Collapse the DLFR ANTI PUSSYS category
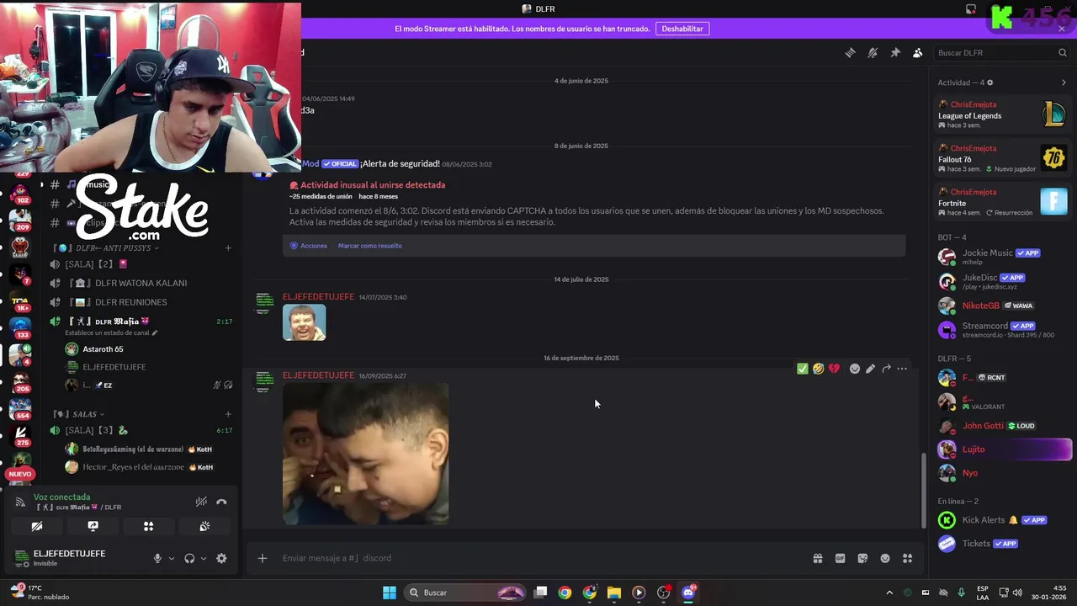 tap(105, 248)
